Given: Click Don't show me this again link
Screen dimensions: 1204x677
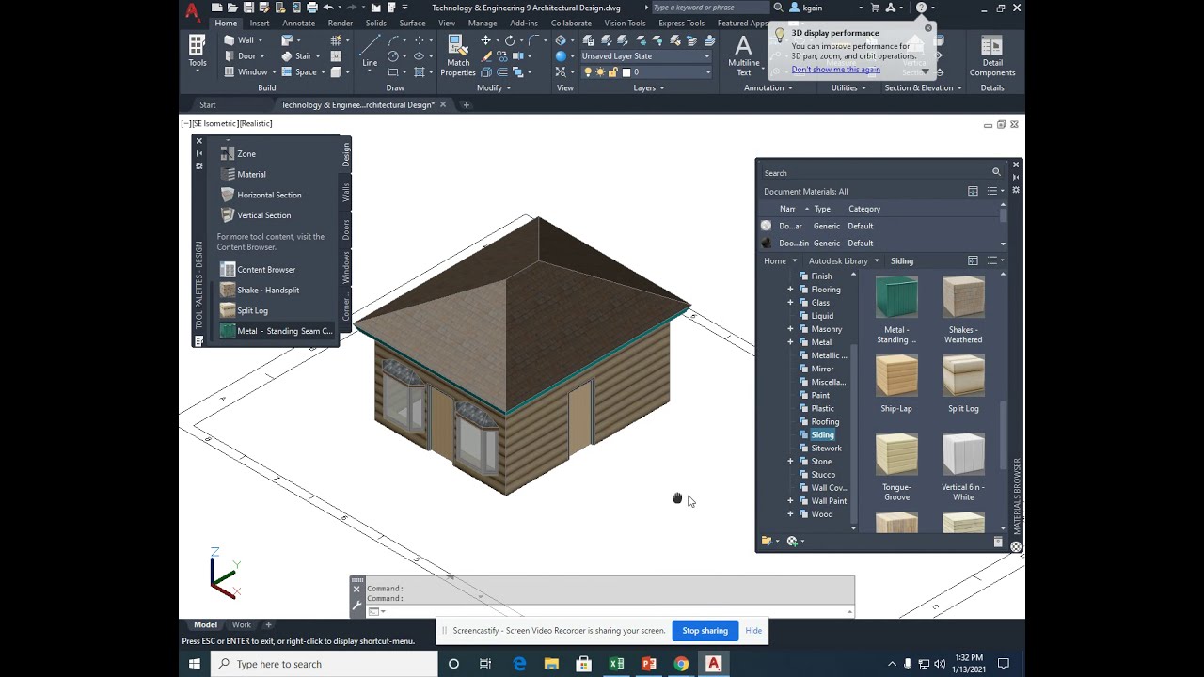Looking at the screenshot, I should click(x=836, y=70).
